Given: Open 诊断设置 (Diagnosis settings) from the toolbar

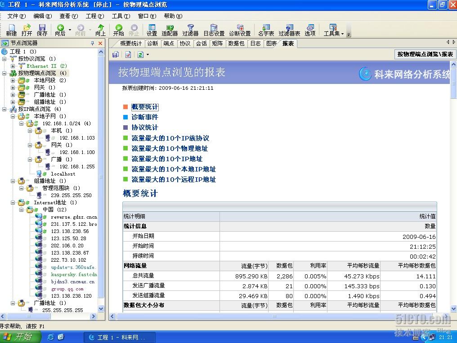Looking at the screenshot, I should tap(240, 30).
